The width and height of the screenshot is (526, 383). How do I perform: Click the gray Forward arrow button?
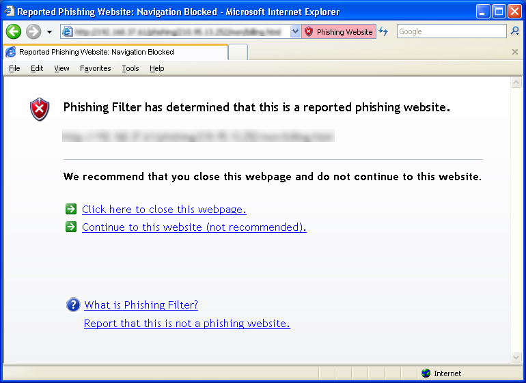pyautogui.click(x=33, y=31)
